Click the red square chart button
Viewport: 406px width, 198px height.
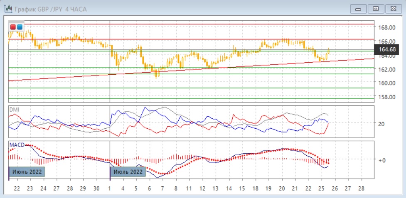[13, 27]
